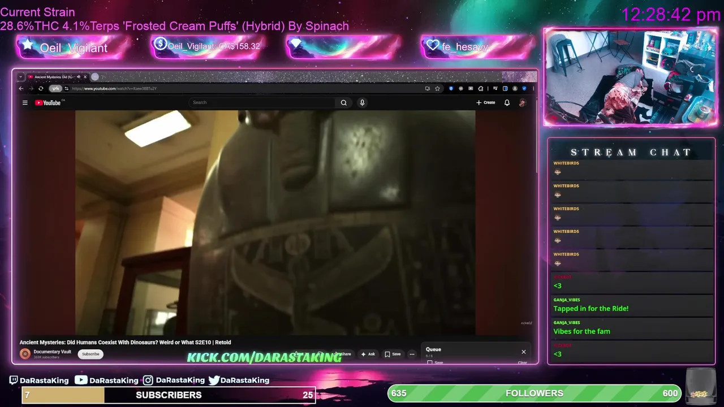Viewport: 724px width, 407px height.
Task: Click 'Vibes for the fam' chat message
Action: coord(581,331)
